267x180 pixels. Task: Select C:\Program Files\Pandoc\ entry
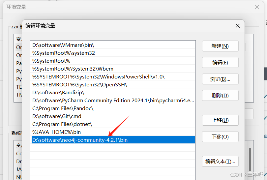[x=113, y=108]
